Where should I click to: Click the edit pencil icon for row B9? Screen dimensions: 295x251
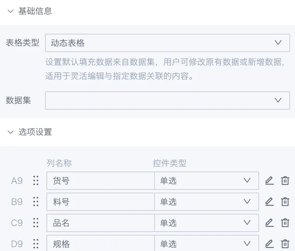tap(269, 202)
